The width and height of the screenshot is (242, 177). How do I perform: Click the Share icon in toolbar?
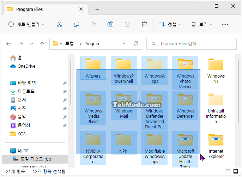[127, 24]
